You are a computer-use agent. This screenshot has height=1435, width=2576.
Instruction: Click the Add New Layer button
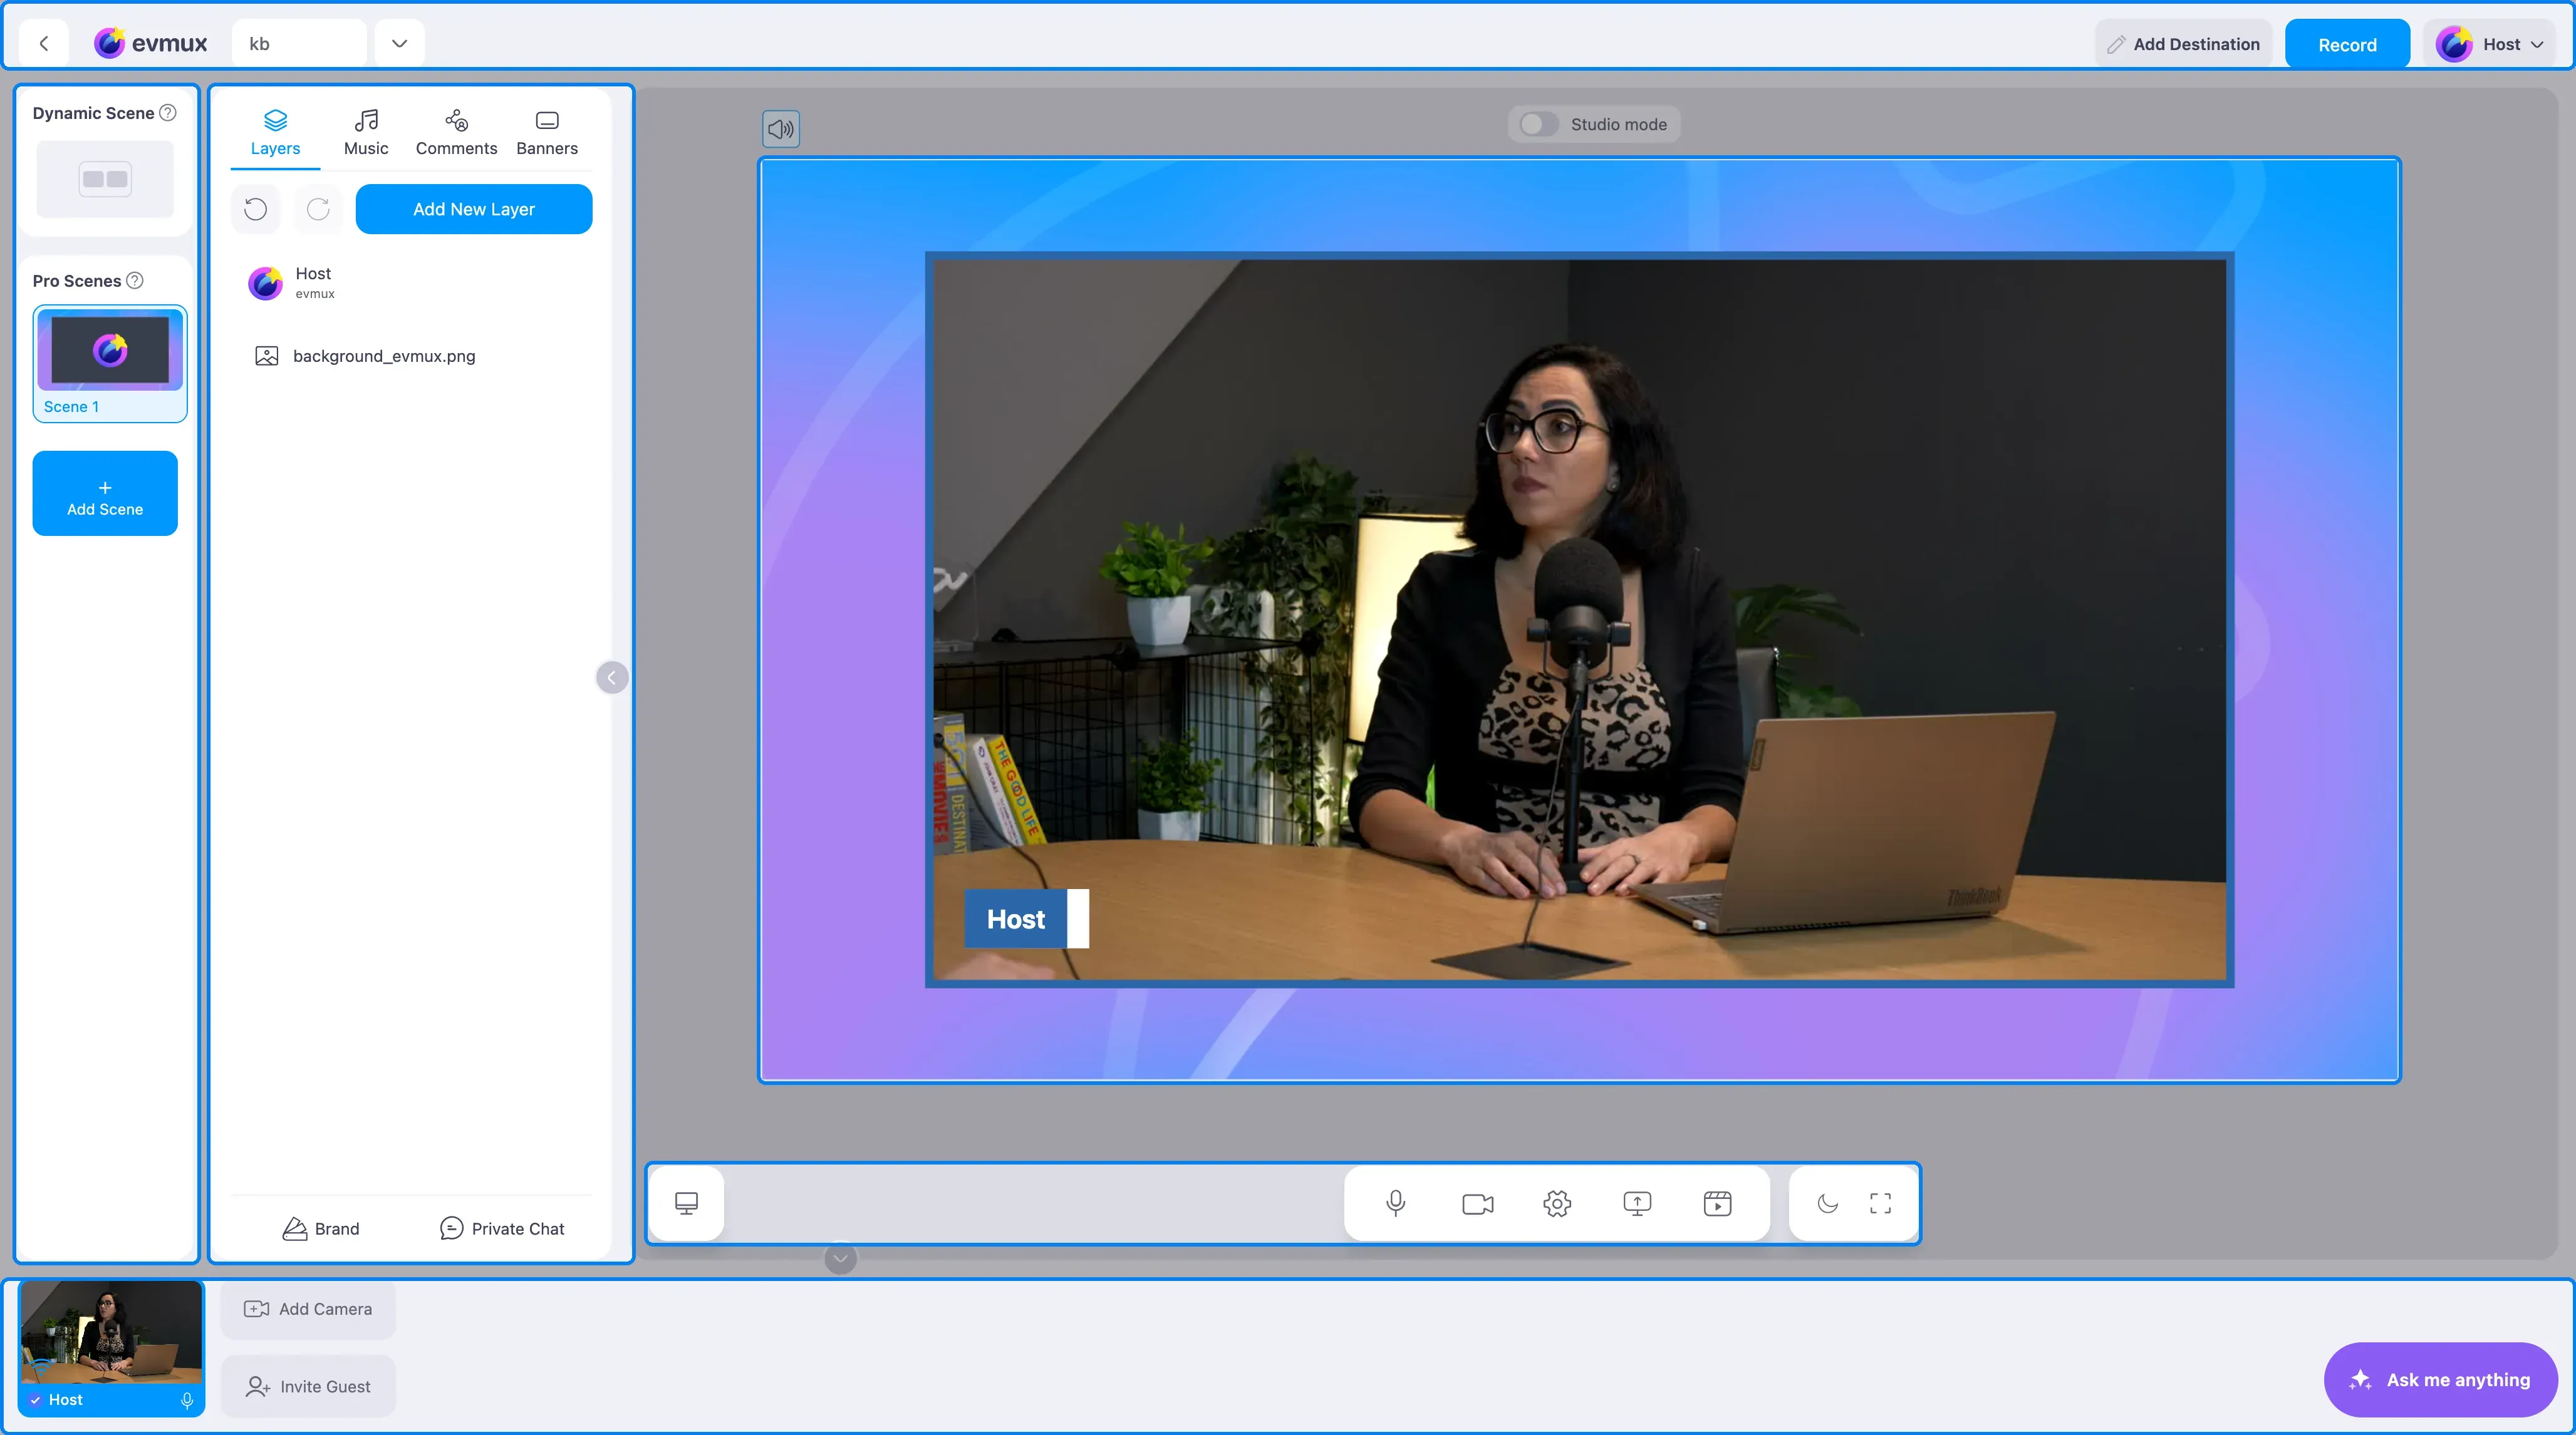[474, 209]
